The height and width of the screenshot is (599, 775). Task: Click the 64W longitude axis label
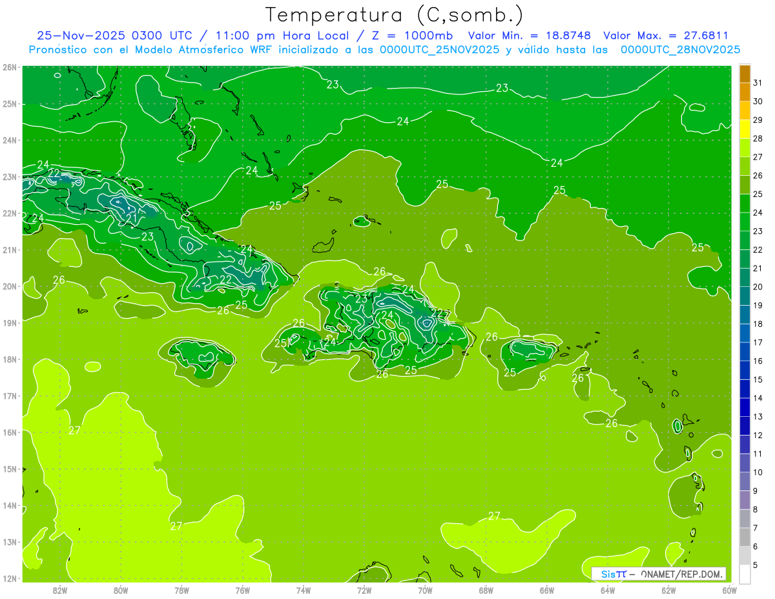(x=608, y=590)
